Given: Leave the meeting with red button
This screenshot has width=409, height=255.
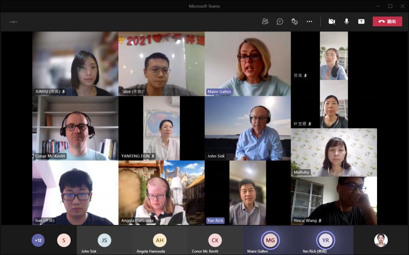Looking at the screenshot, I should tap(387, 22).
